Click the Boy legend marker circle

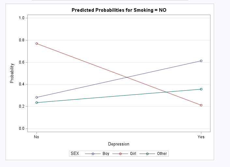pyautogui.click(x=93, y=154)
